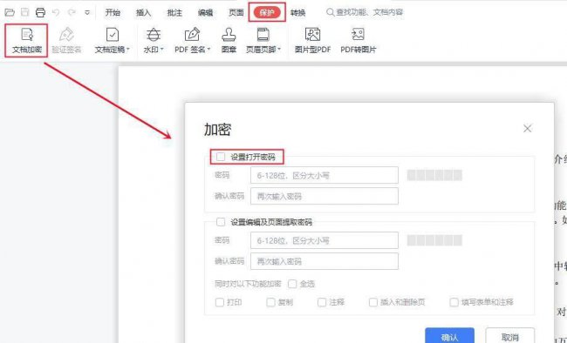Expand the quick access toolbar dropdown arrow
567x343 pixels.
[86, 13]
